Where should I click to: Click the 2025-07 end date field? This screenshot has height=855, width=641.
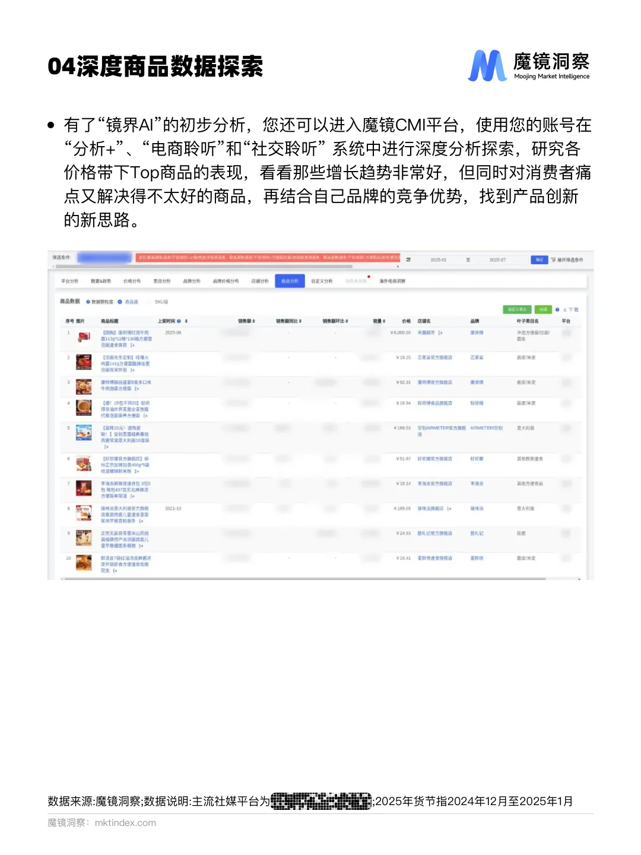point(497,259)
